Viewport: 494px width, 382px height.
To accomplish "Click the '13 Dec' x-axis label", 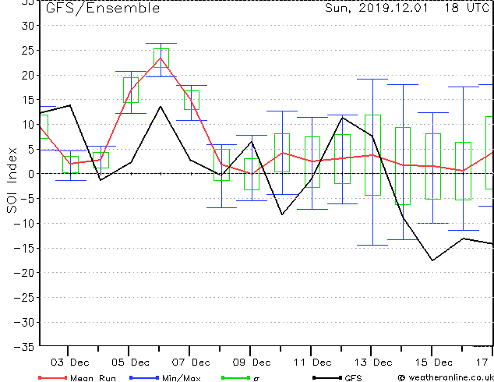I will [x=373, y=363].
